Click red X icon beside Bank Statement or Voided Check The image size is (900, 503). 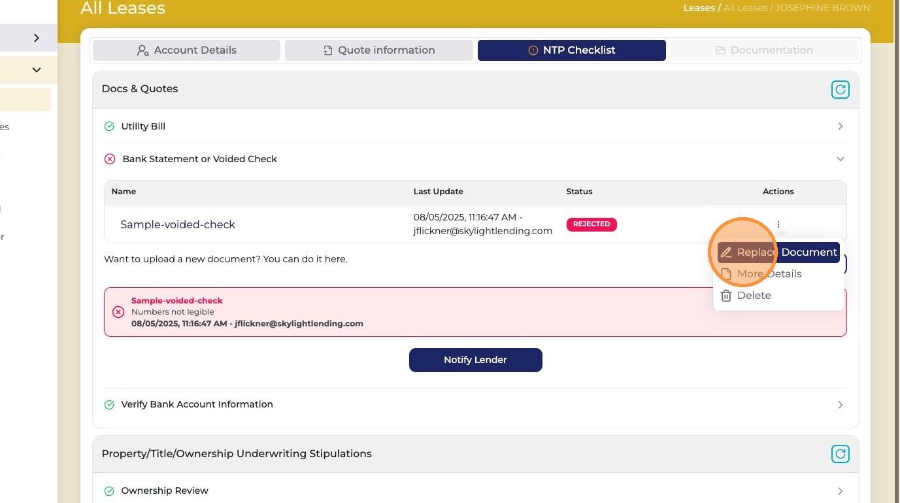click(110, 159)
